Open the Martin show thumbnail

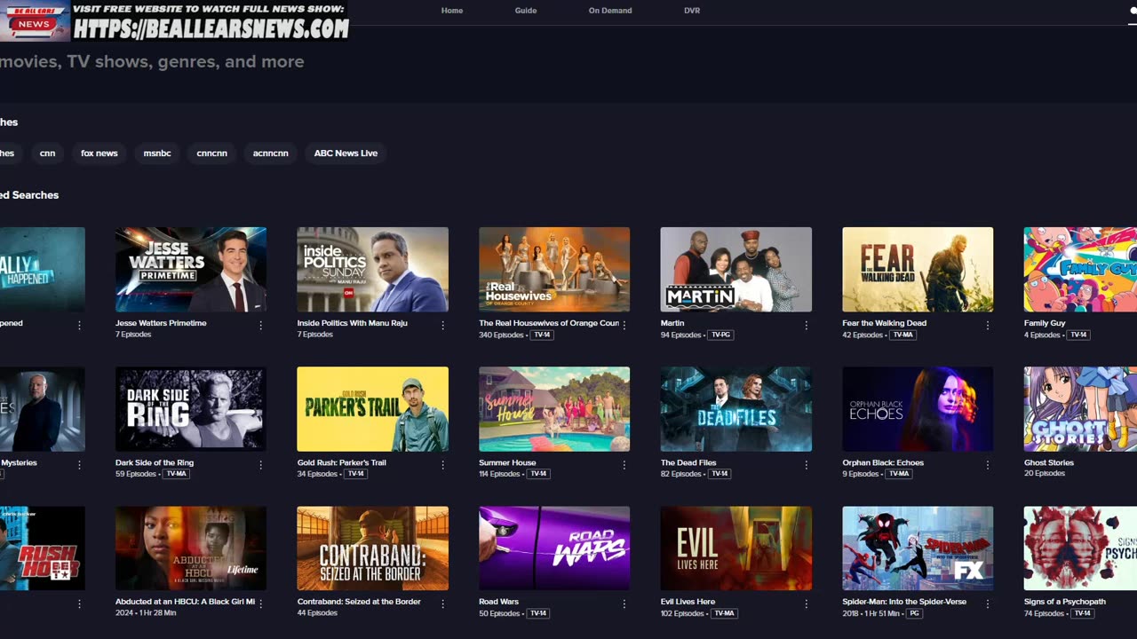point(735,269)
